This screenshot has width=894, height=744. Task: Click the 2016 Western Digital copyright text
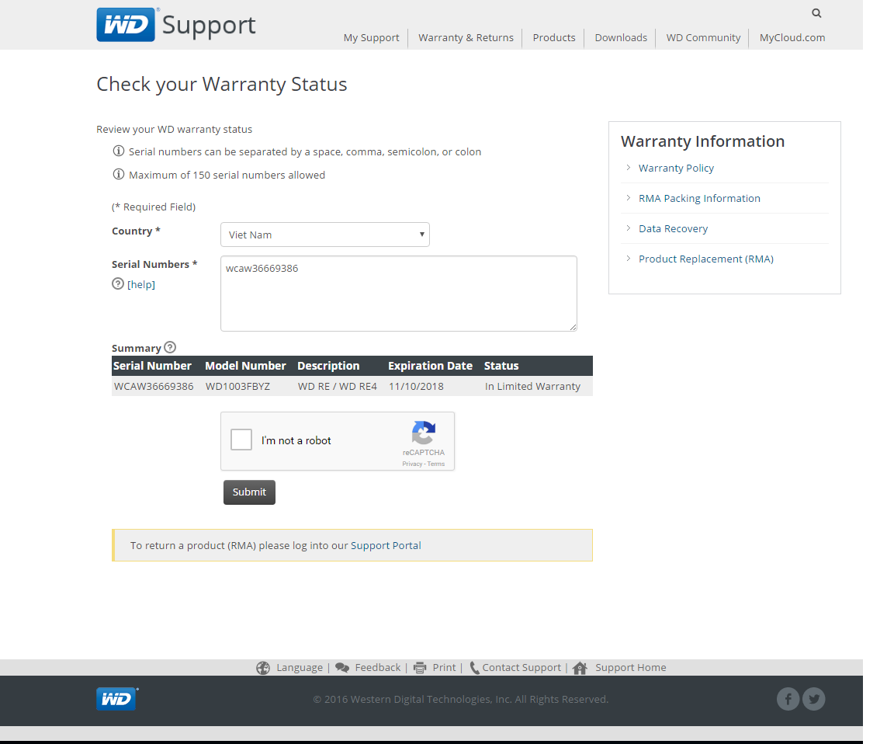click(x=461, y=699)
